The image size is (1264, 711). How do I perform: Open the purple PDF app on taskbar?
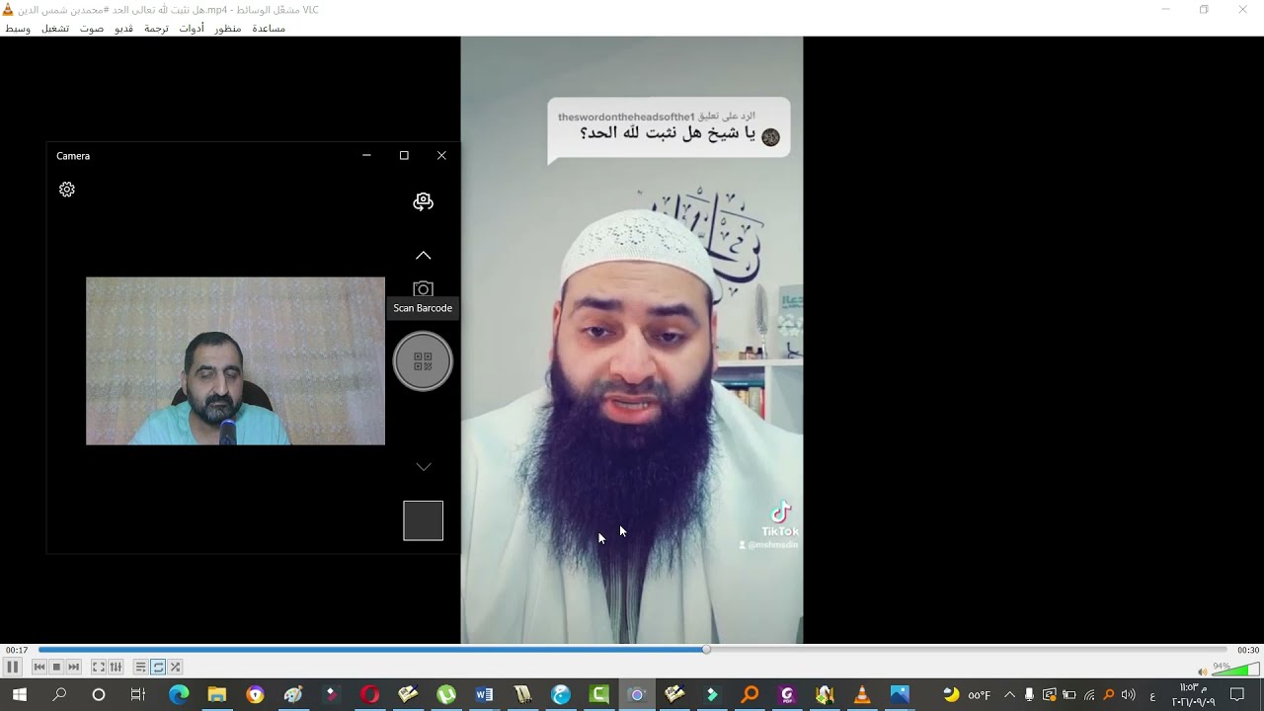[787, 695]
